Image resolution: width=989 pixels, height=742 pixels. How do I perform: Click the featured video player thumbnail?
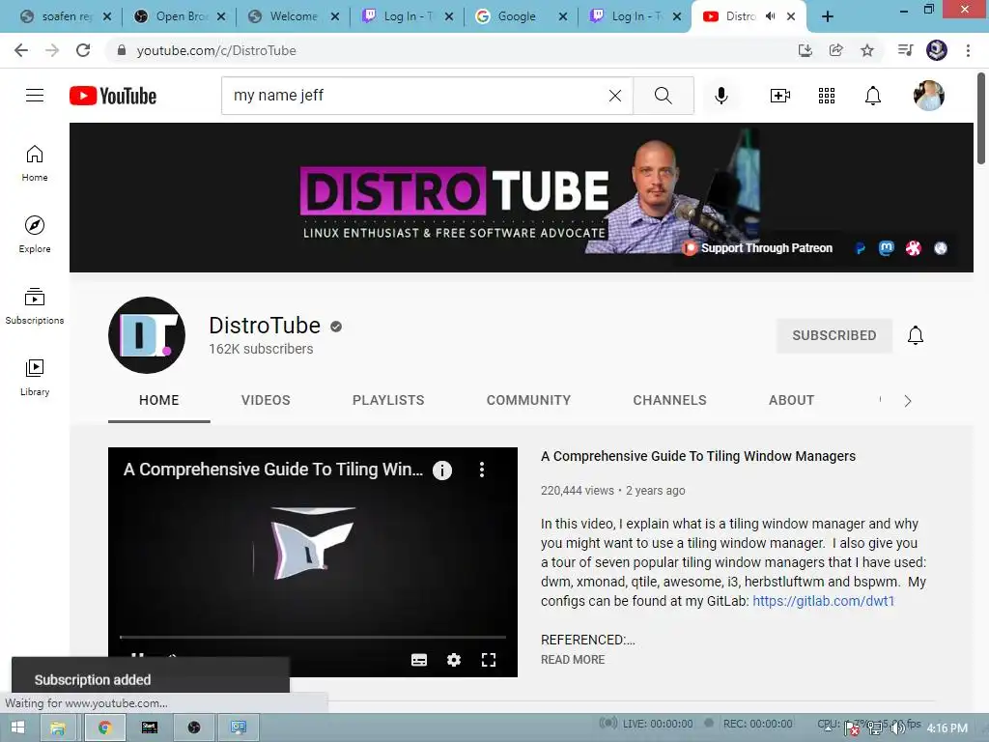point(313,562)
